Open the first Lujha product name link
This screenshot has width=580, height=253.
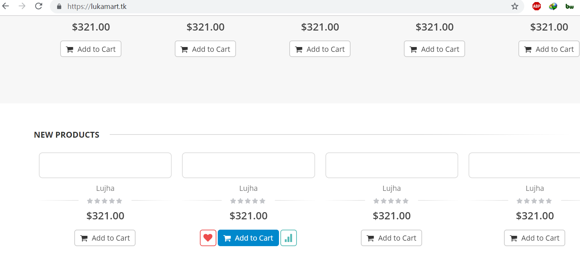coord(105,188)
